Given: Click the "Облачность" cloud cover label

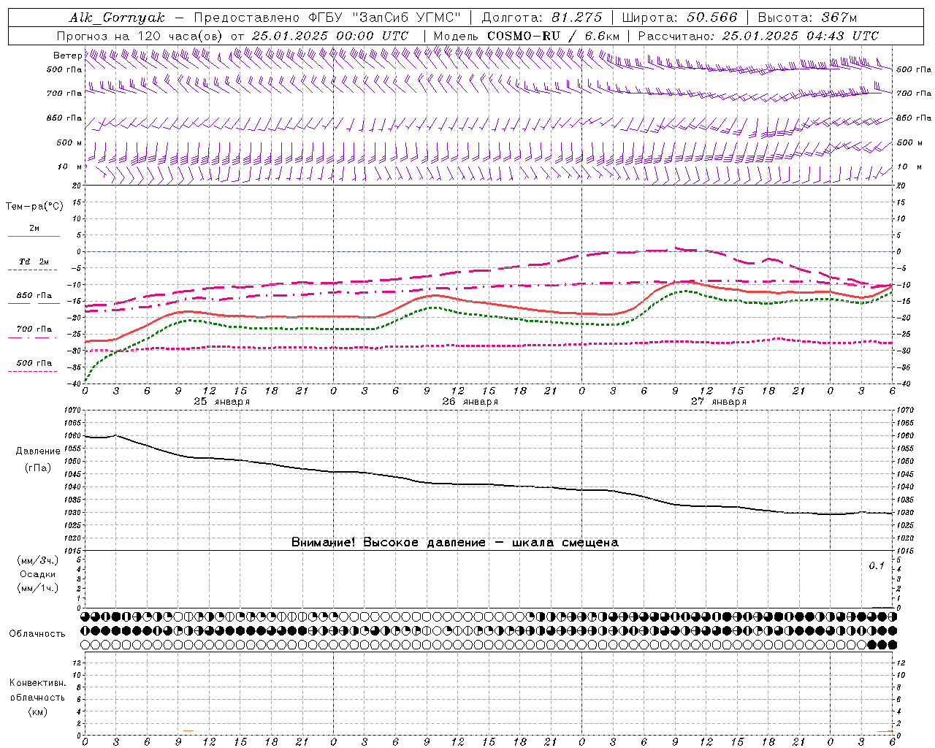Looking at the screenshot, I should click(37, 633).
